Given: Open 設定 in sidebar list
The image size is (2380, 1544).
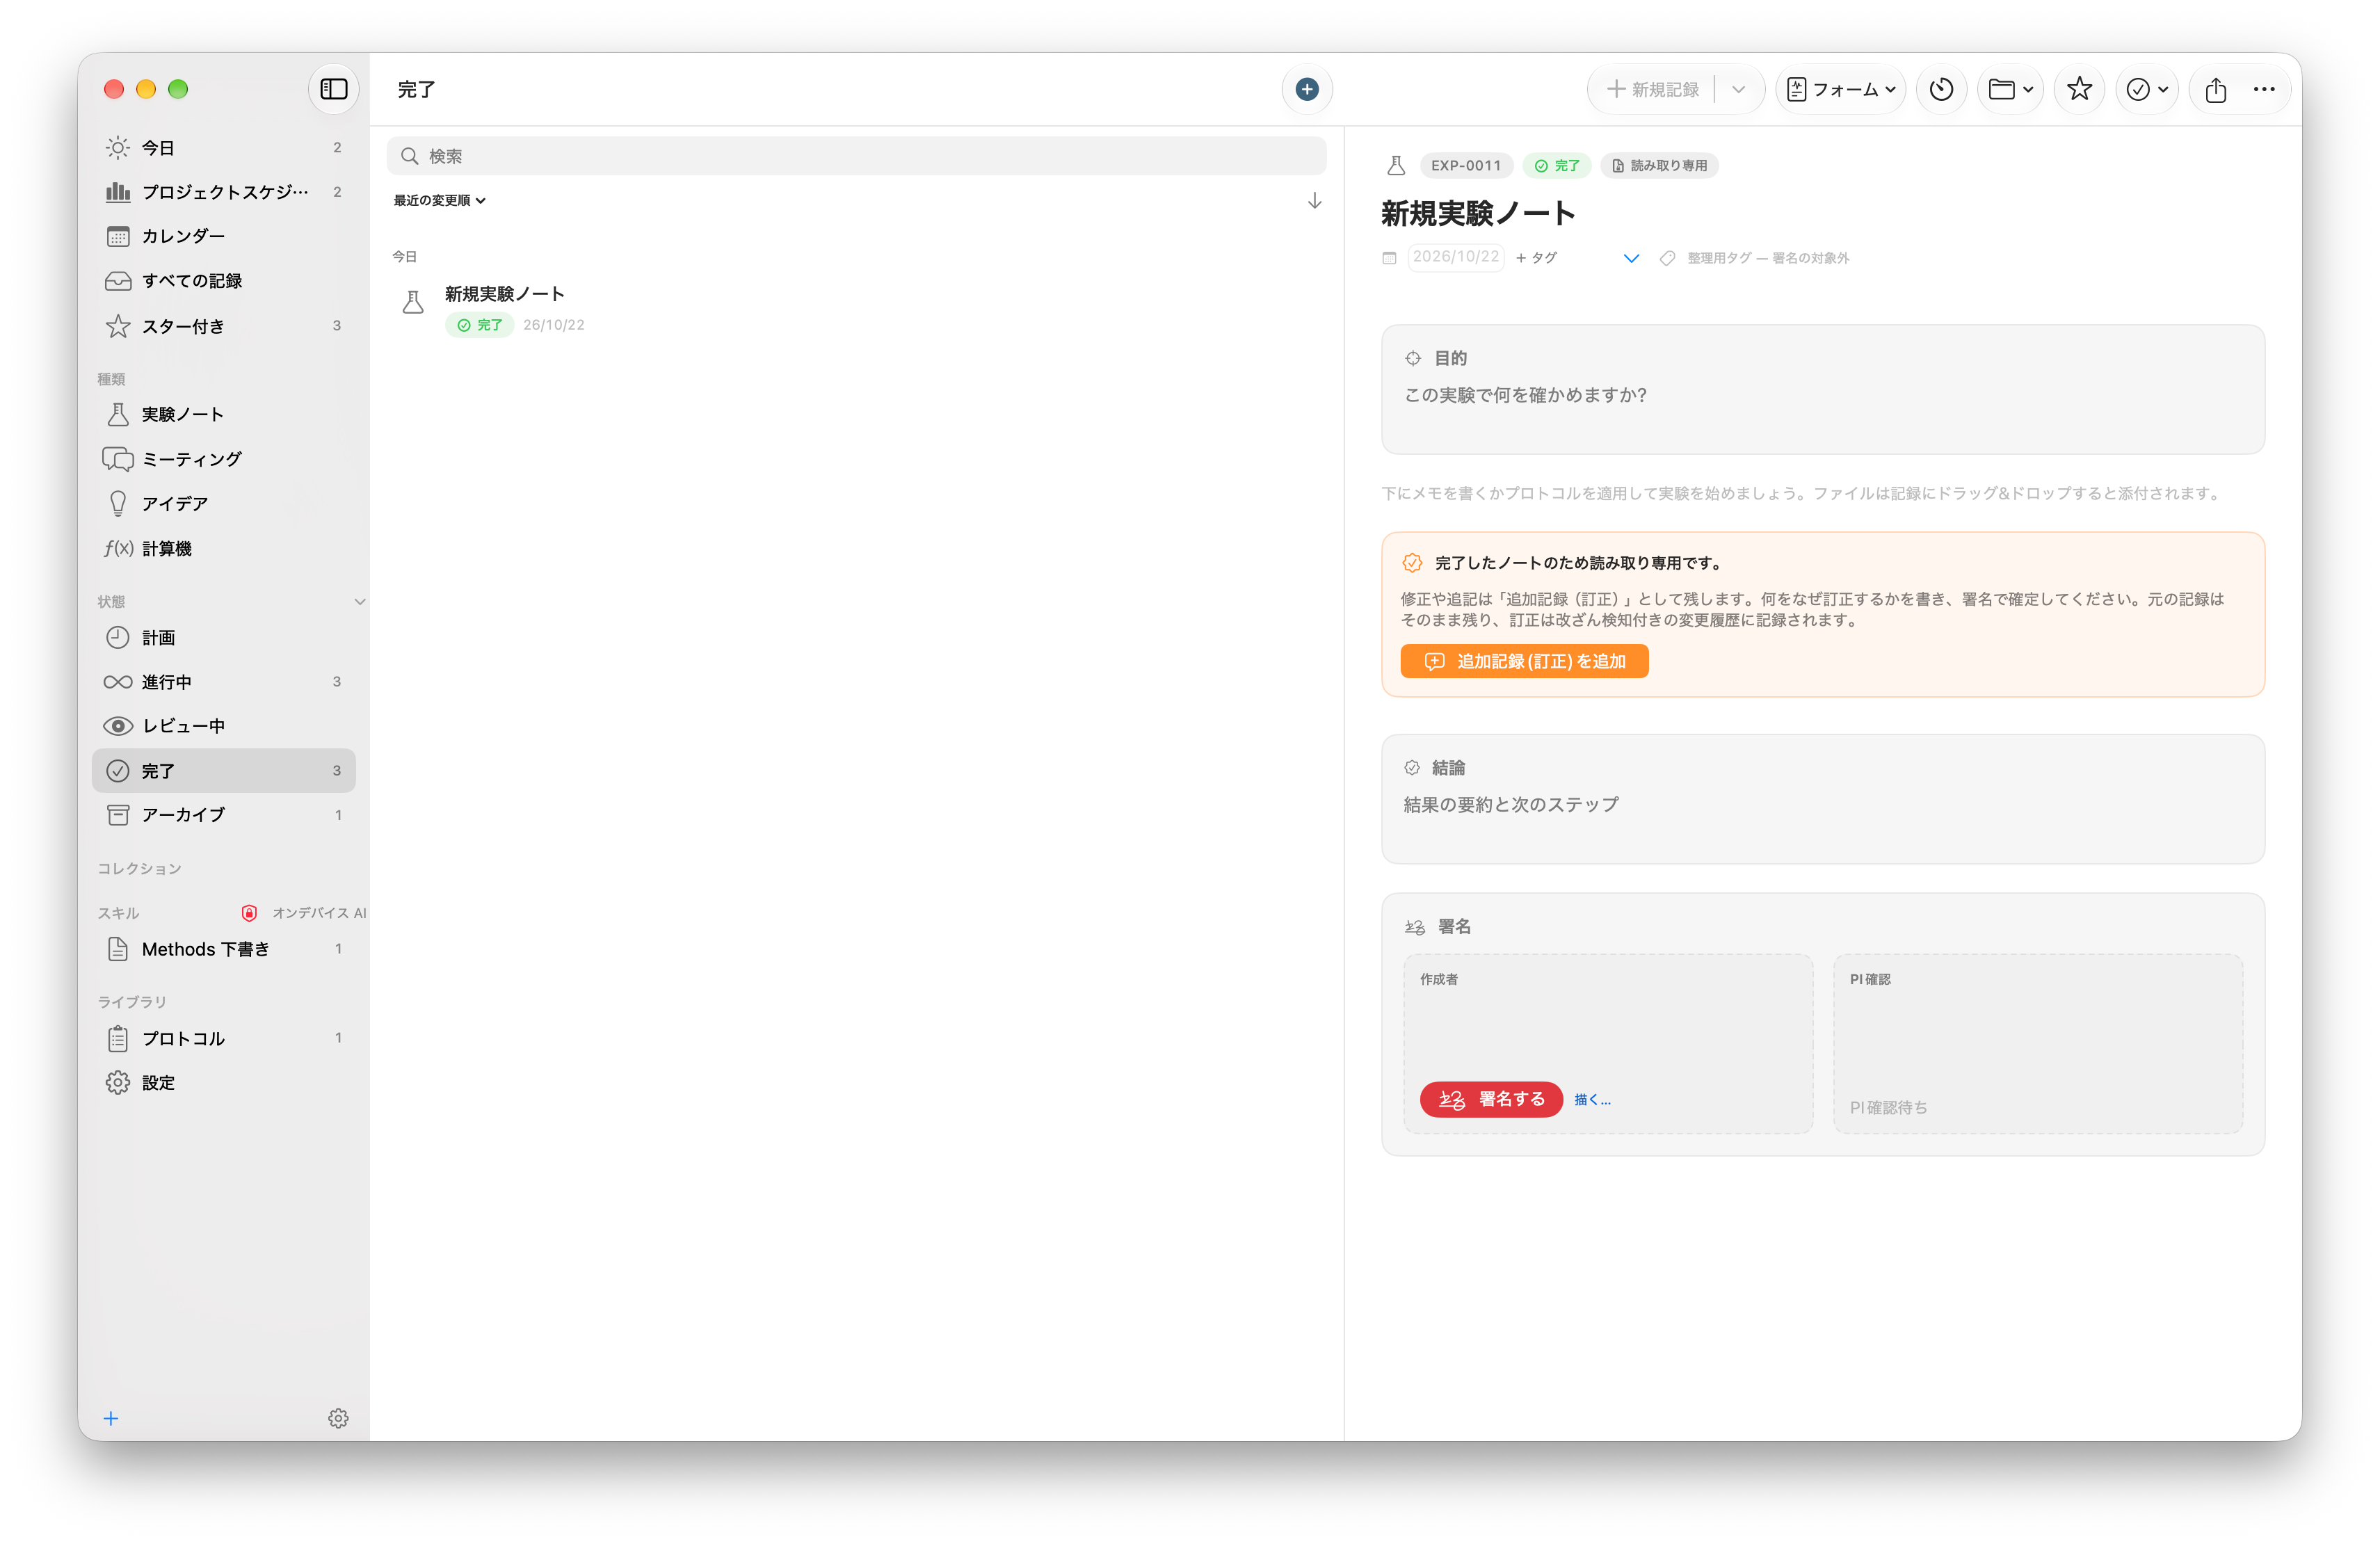Looking at the screenshot, I should click(x=223, y=1083).
